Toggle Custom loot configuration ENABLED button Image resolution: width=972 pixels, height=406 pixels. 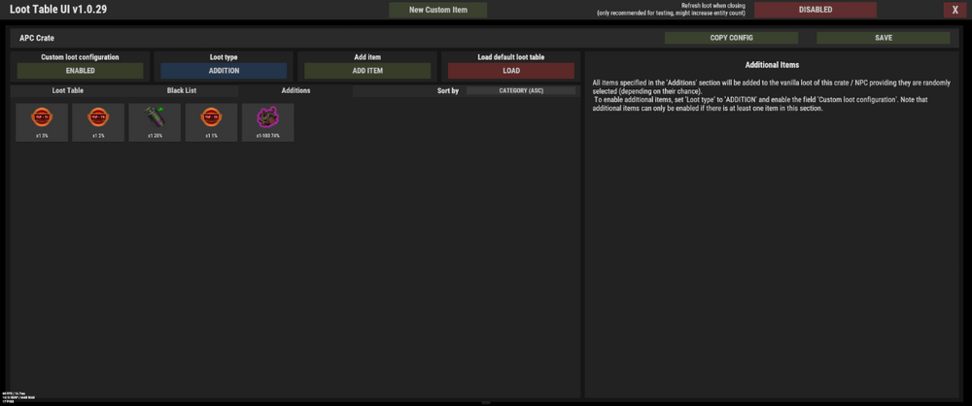click(80, 71)
